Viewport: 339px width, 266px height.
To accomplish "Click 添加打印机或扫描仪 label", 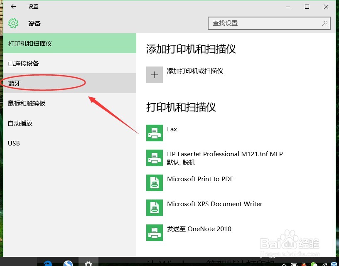I will pyautogui.click(x=195, y=71).
